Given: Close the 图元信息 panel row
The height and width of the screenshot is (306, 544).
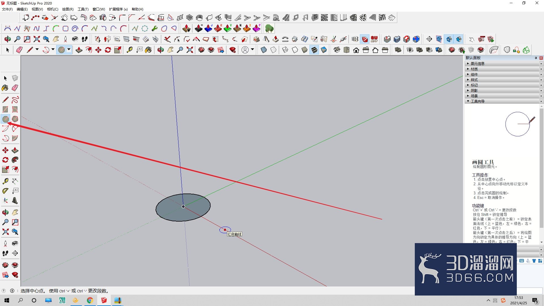Looking at the screenshot, I should point(541,64).
